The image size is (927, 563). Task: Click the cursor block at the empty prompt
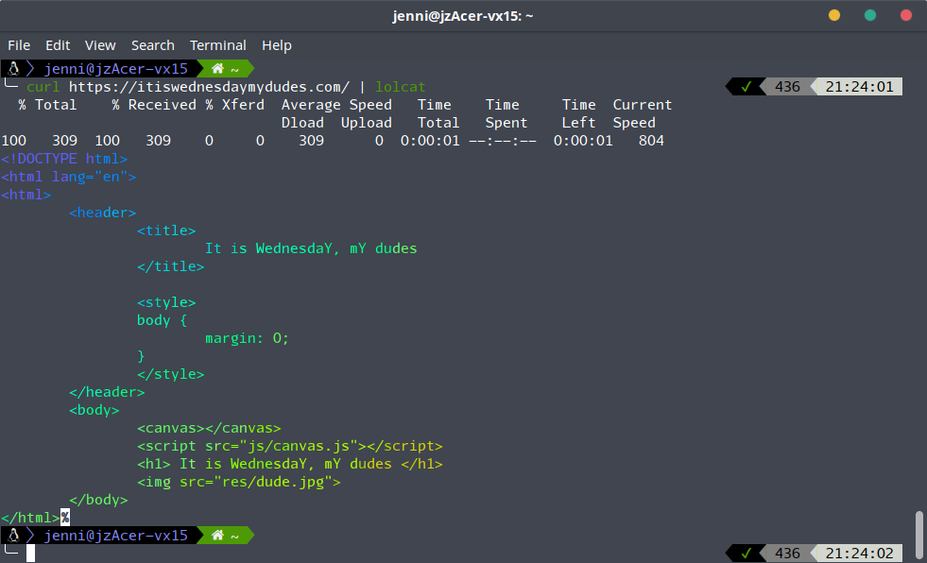31,553
